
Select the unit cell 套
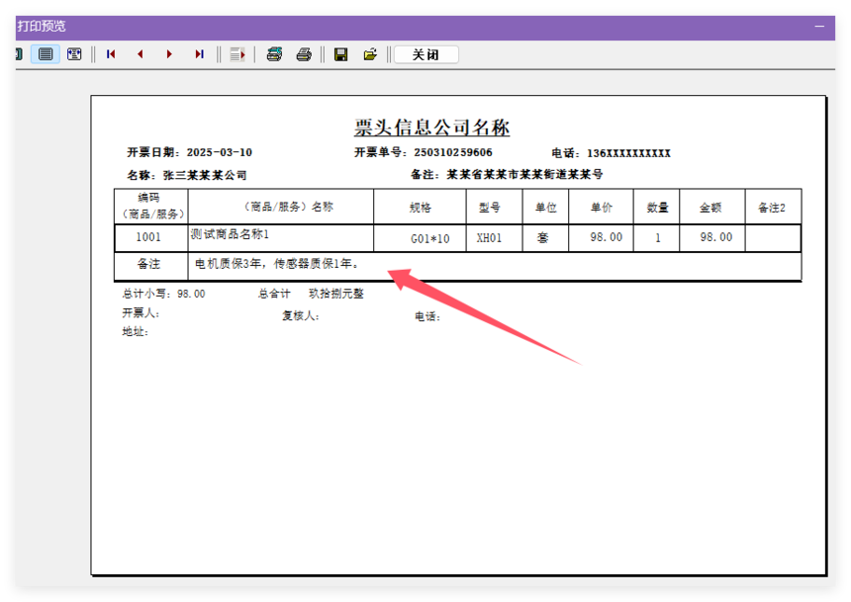[543, 238]
